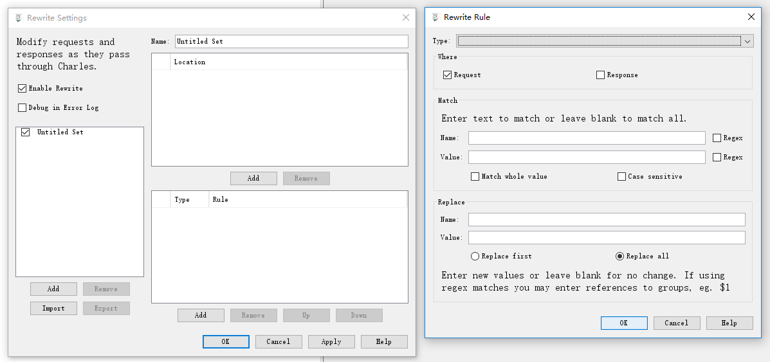This screenshot has width=770, height=362.
Task: Close the Rewrite Settings window
Action: [406, 18]
